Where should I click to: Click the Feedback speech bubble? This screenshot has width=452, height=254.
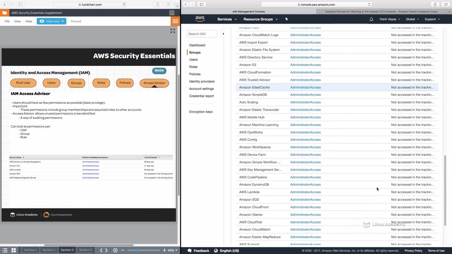pyautogui.click(x=190, y=250)
